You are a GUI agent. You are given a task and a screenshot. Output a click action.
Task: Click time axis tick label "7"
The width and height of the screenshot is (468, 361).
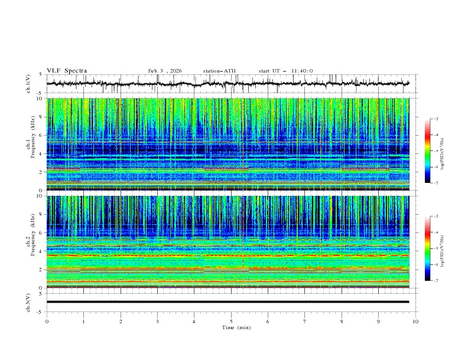(304, 321)
